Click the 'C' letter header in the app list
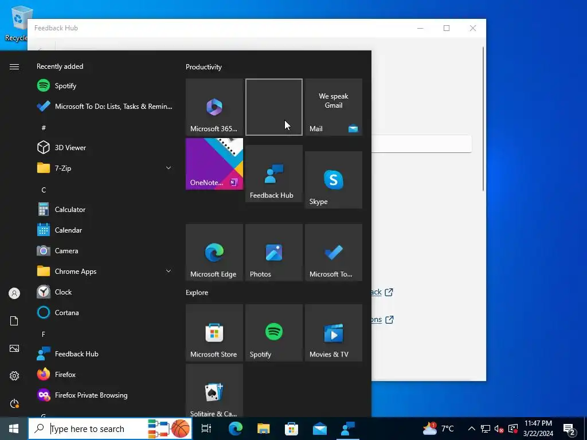The image size is (587, 440). 44,190
